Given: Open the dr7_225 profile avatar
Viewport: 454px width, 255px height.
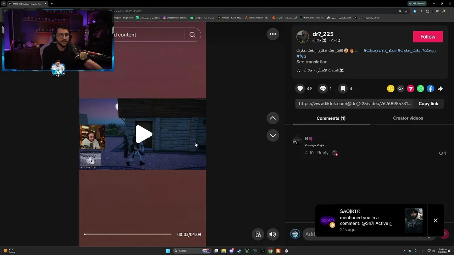Looking at the screenshot, I should [303, 36].
